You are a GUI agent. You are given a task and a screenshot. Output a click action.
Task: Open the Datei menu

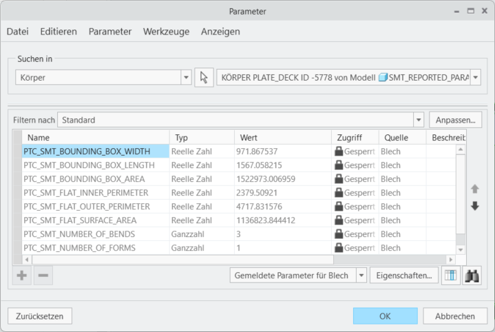tap(18, 32)
